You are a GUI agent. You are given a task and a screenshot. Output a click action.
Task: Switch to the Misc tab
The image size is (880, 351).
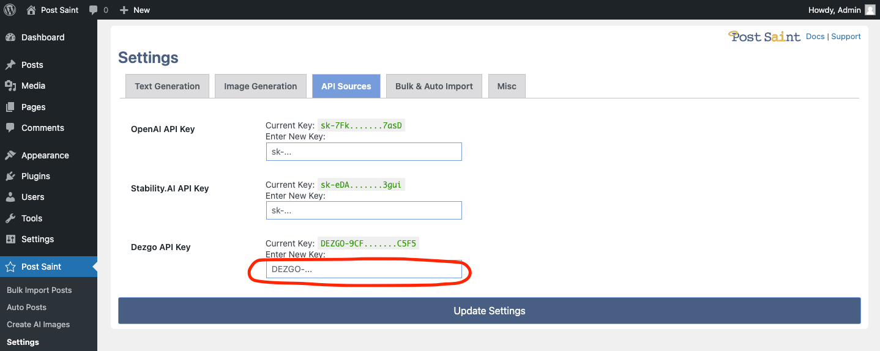[507, 86]
